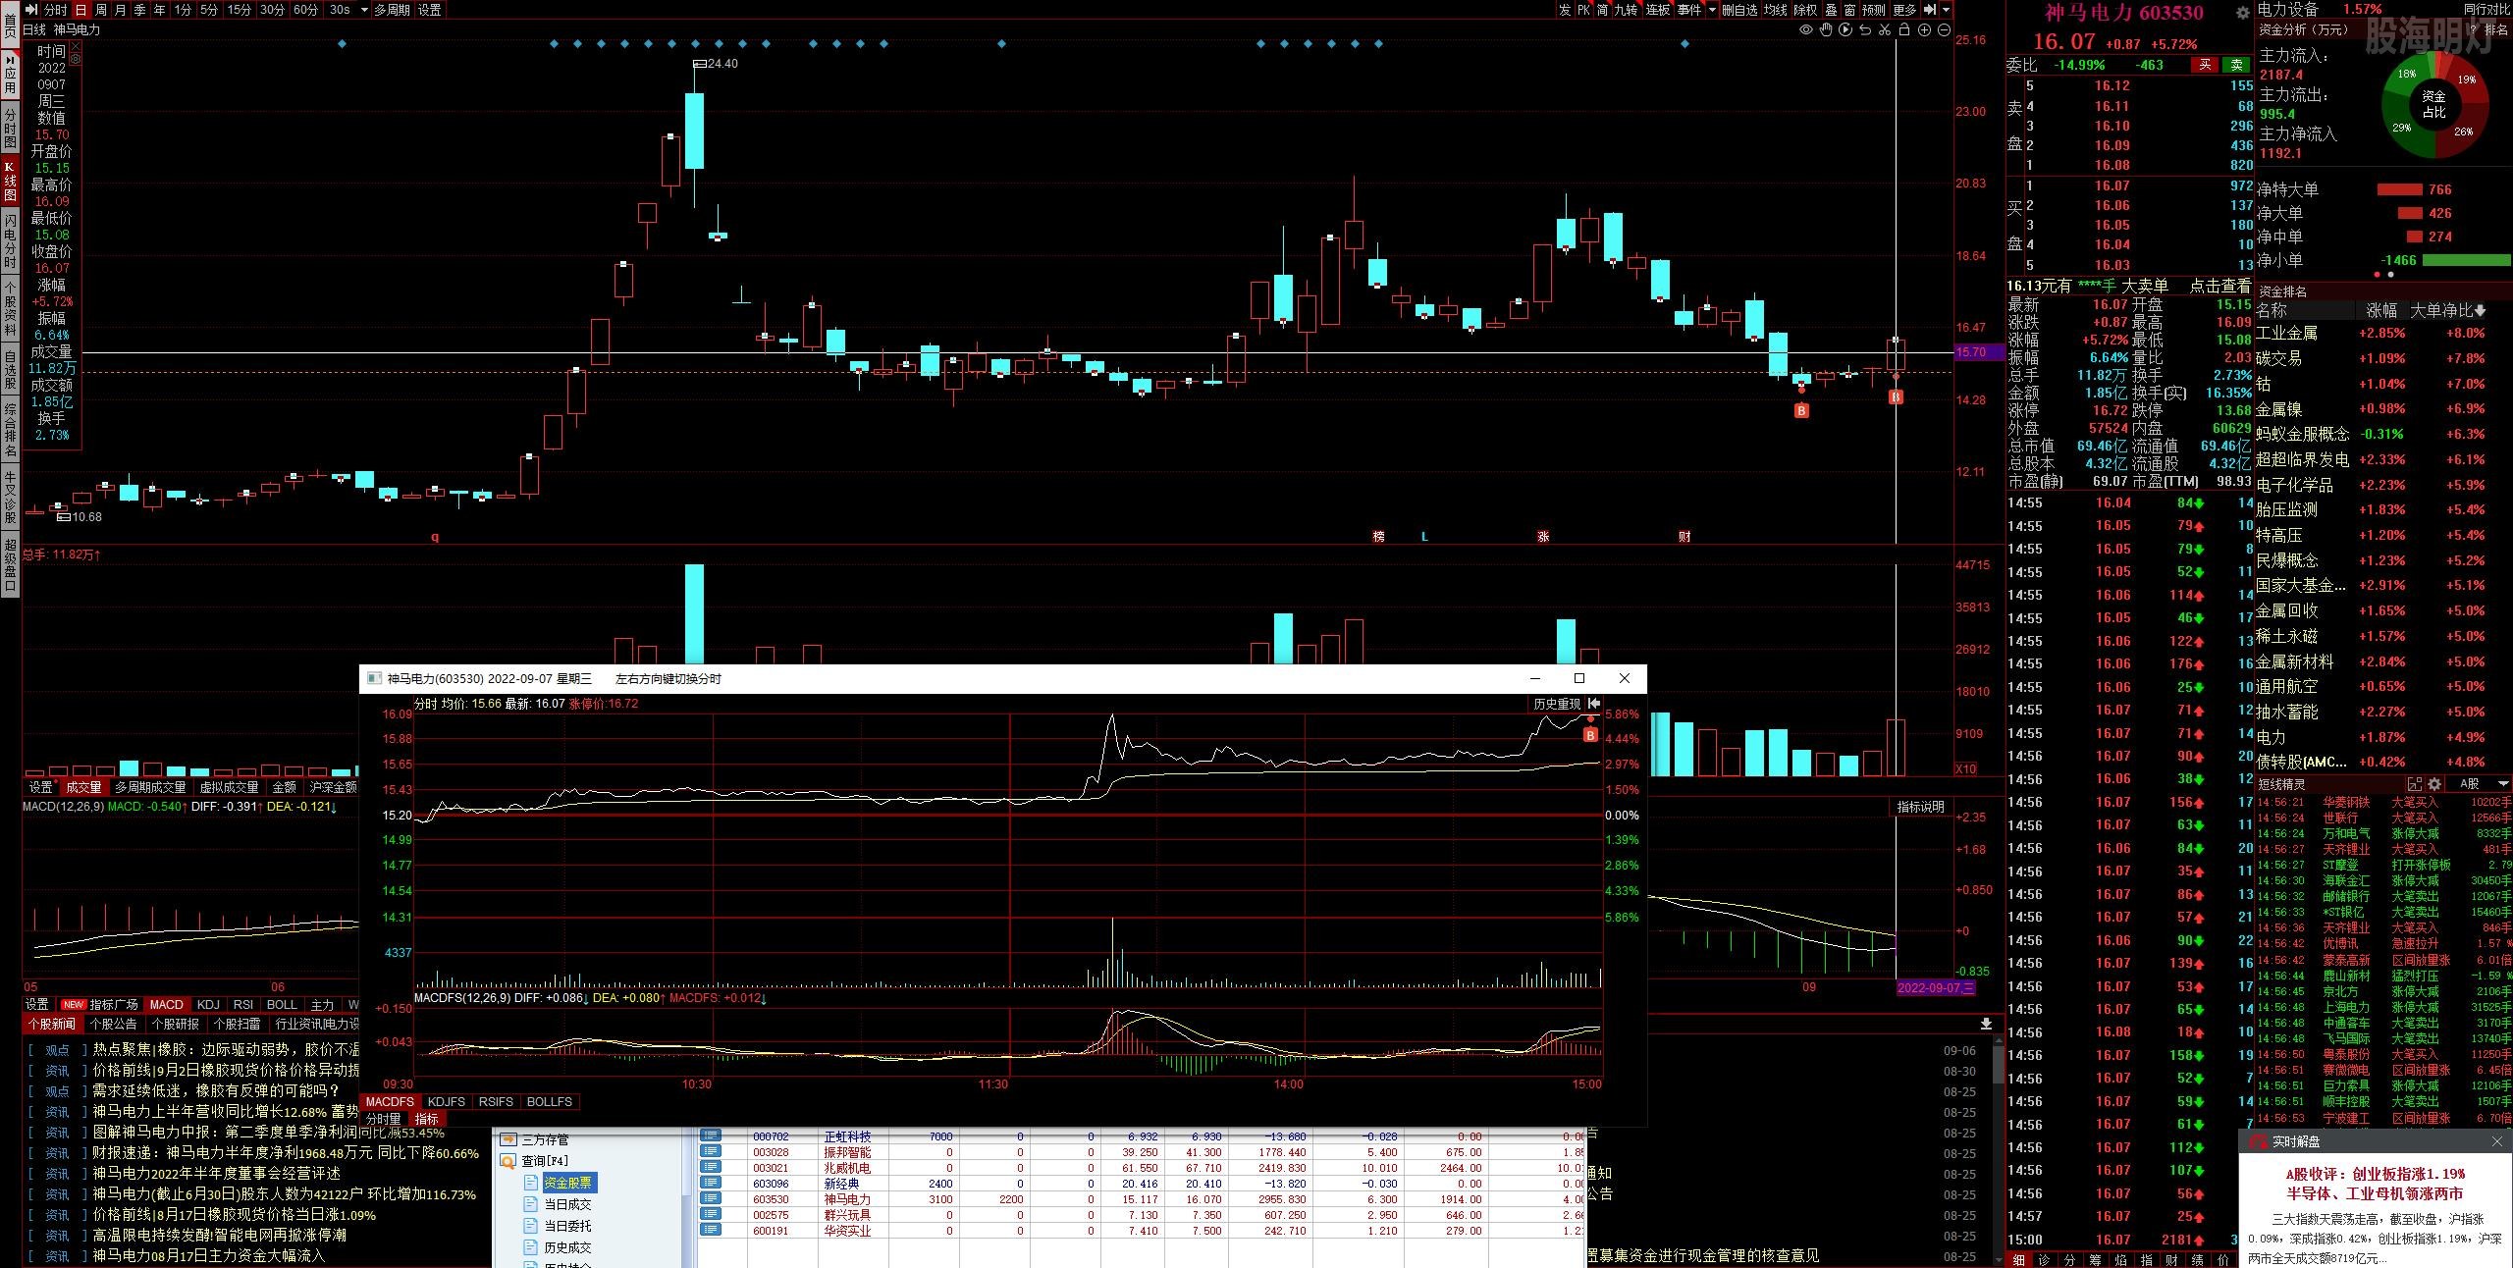Expand the 更多 toolbar menu
Image resolution: width=2513 pixels, height=1268 pixels.
tap(1904, 10)
